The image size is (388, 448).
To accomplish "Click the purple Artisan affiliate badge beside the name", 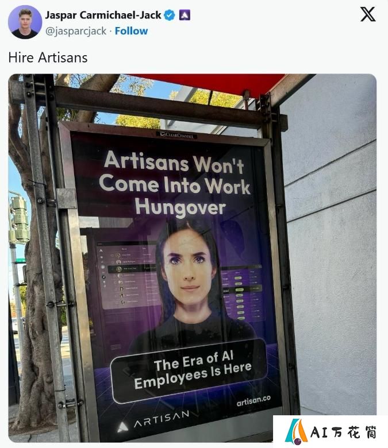I will 185,15.
